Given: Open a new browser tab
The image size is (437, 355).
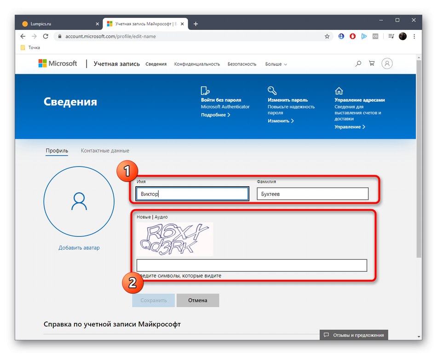Looking at the screenshot, I should tap(195, 24).
